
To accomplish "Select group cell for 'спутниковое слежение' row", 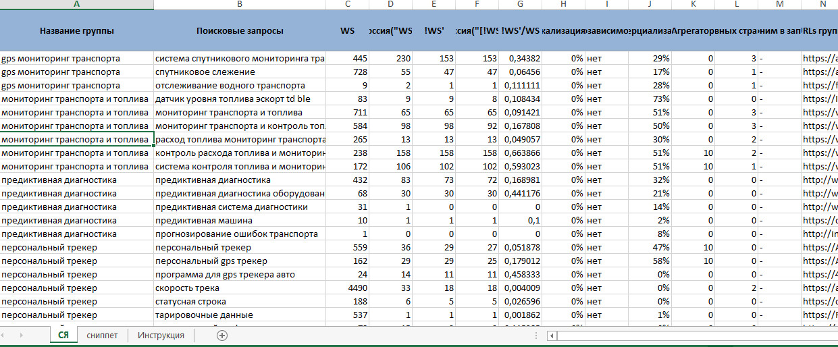I will tap(76, 72).
